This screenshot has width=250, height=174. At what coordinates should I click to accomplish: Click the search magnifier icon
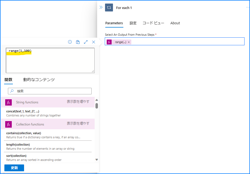coord(12,91)
